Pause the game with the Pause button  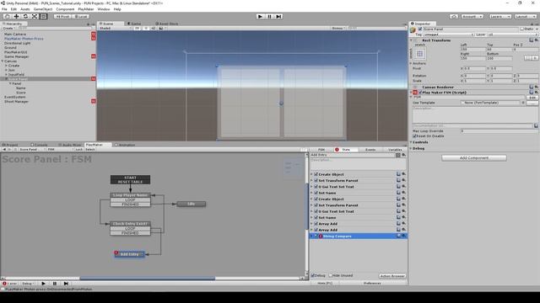270,17
